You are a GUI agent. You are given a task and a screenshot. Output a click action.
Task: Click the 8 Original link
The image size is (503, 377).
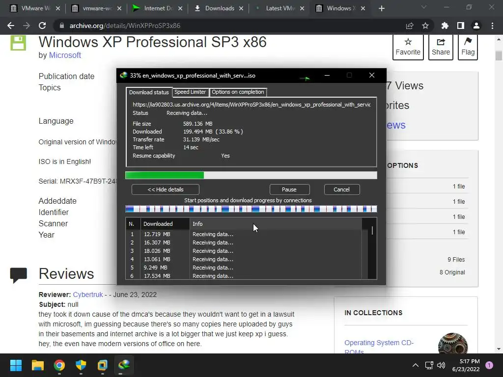click(x=452, y=272)
